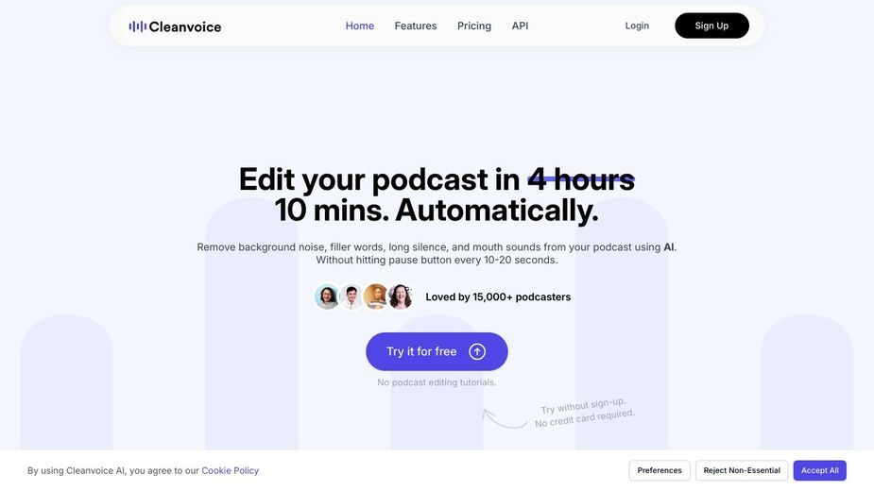The height and width of the screenshot is (491, 874).
Task: Click the second avatar, man in white shirt
Action: tap(351, 296)
